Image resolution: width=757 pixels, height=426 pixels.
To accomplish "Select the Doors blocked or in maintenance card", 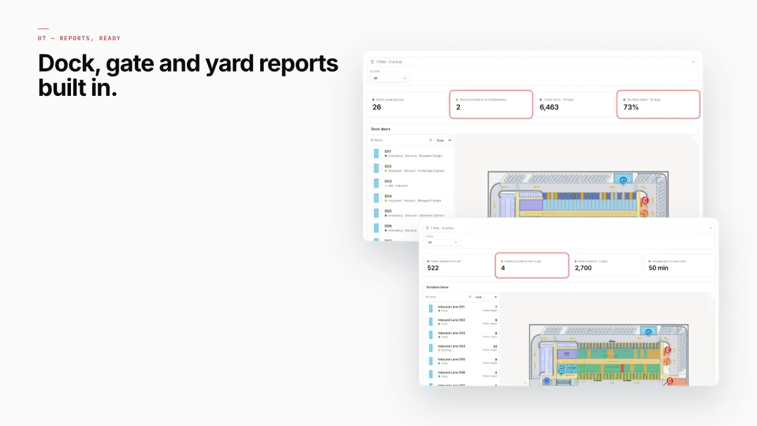I will point(491,105).
